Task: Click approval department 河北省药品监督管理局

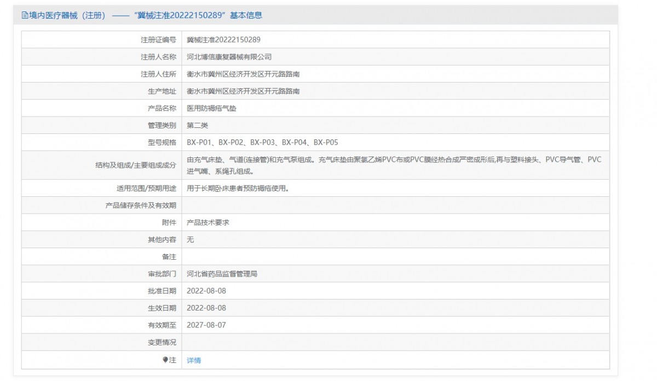Action: [222, 274]
